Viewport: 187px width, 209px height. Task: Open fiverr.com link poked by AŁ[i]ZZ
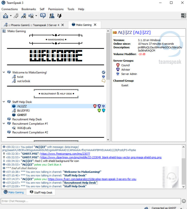[x=92, y=179]
